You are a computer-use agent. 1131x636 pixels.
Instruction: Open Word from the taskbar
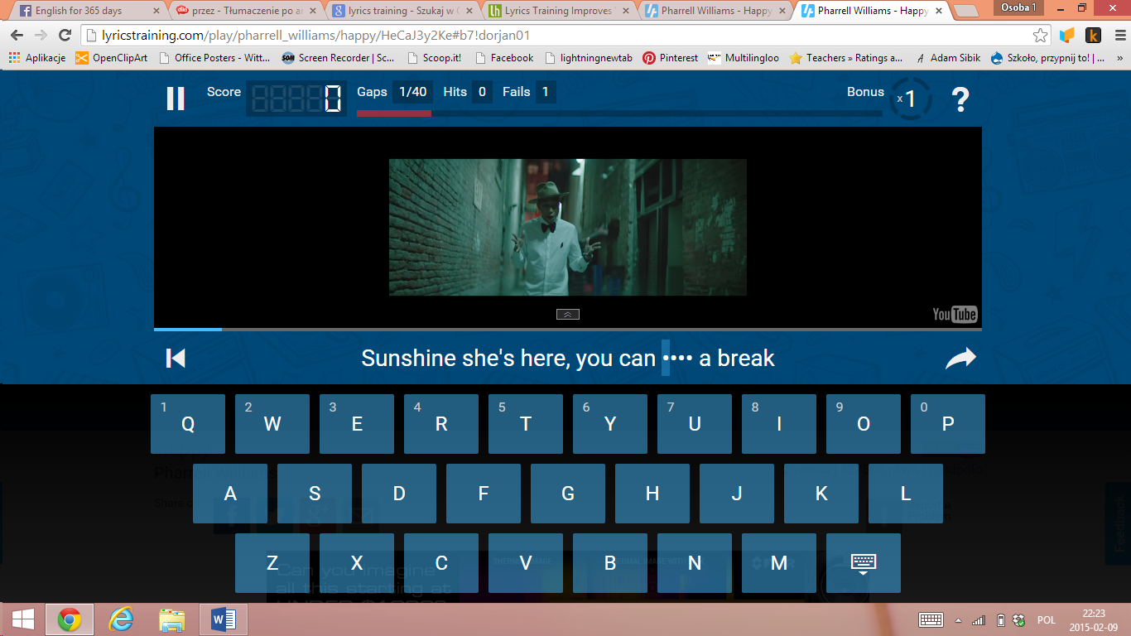click(x=224, y=619)
